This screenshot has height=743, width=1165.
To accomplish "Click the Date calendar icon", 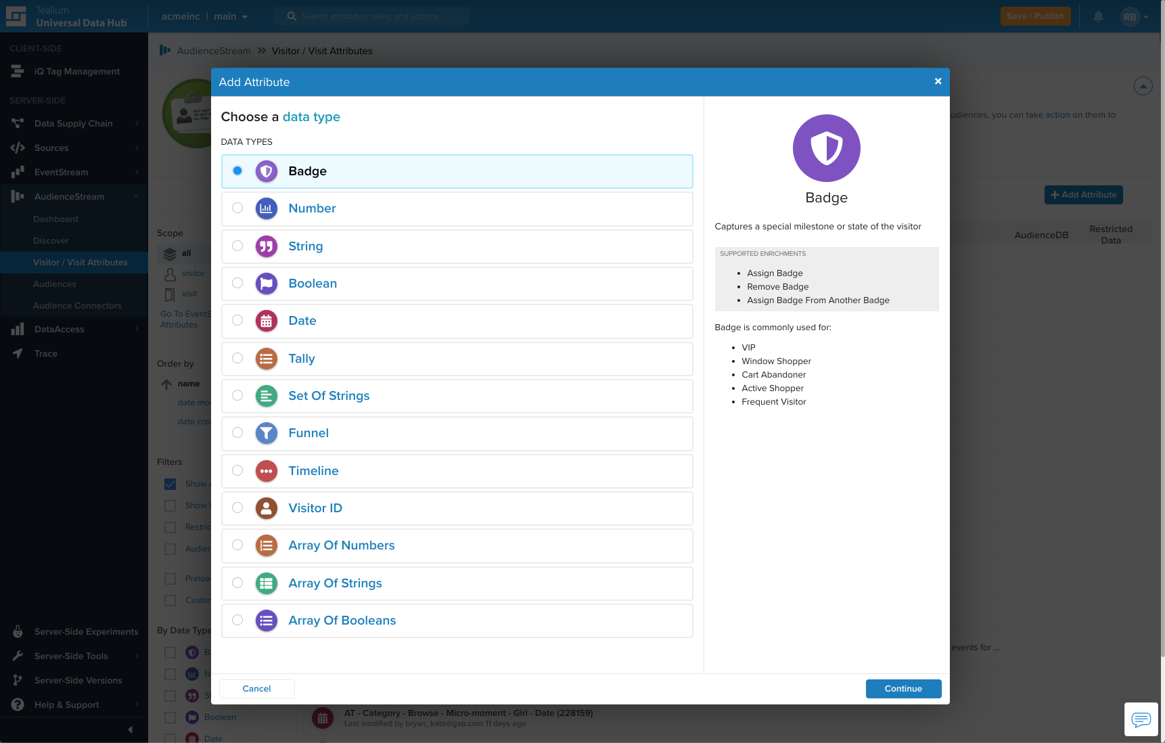I will (267, 321).
